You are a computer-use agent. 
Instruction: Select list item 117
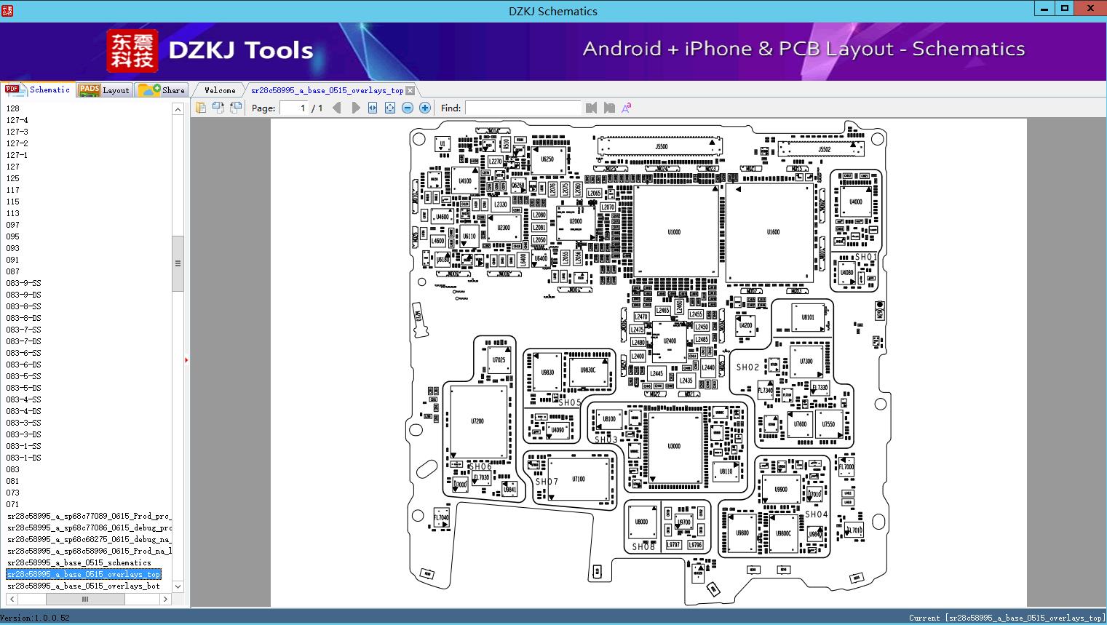coord(13,190)
